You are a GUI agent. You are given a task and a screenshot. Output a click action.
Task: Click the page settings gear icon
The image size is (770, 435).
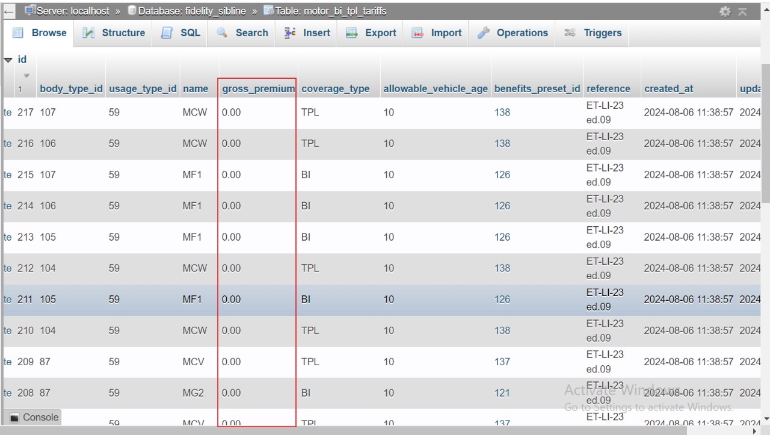(x=725, y=11)
